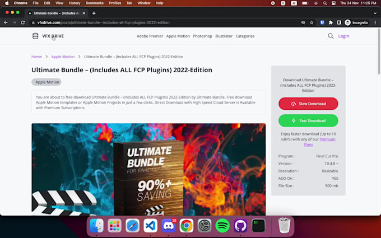Viewport: 381px width, 238px height.
Task: Open Launchpad from the dock
Action: (114, 225)
